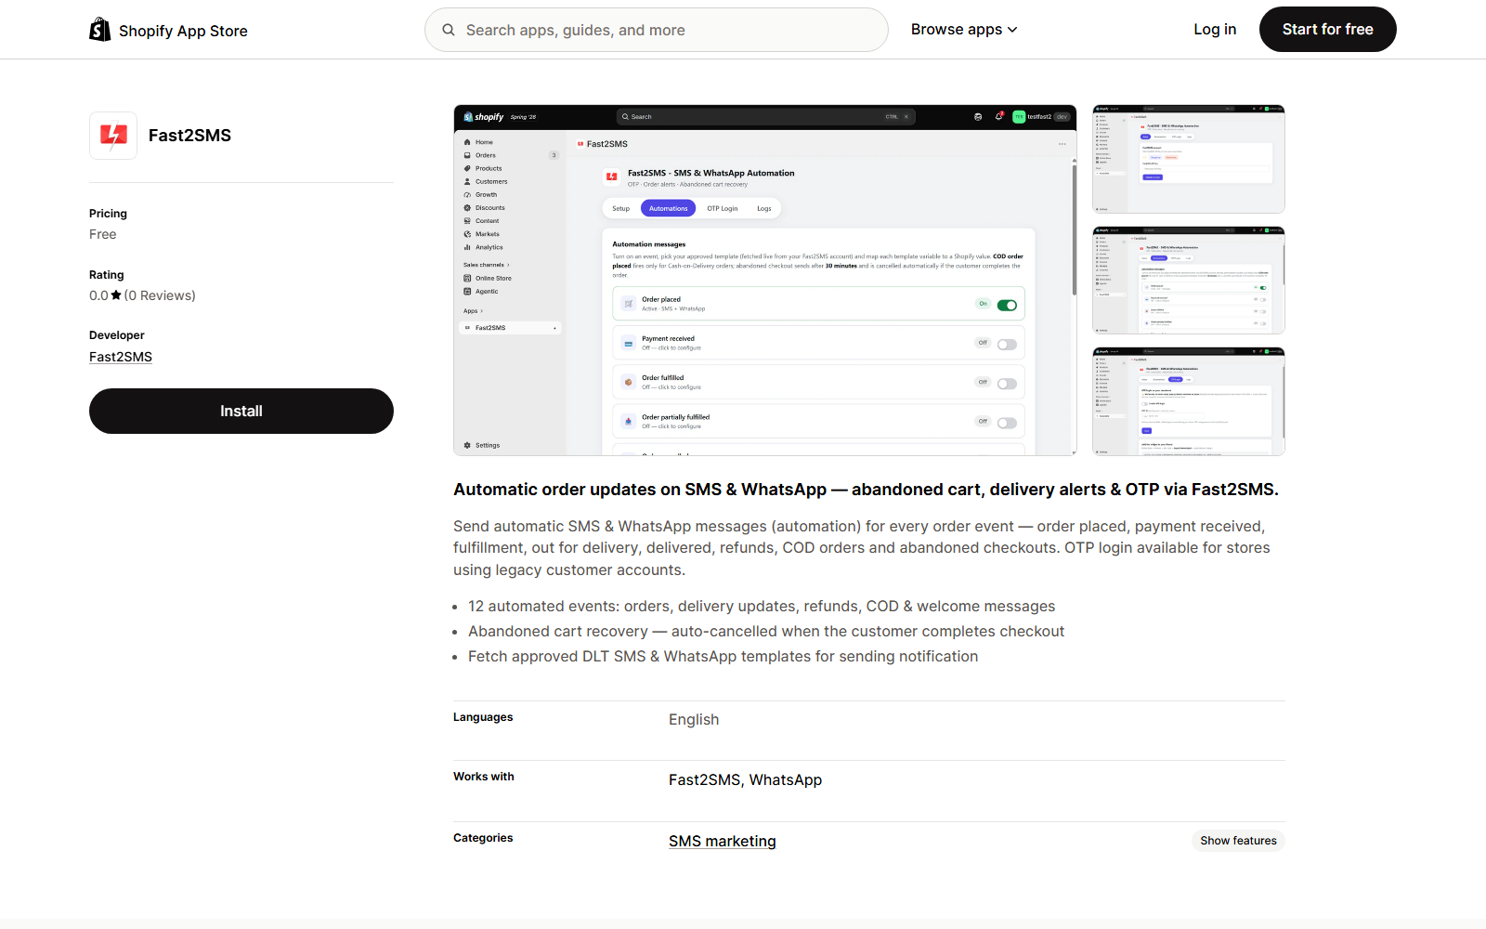Viewport: 1486px width, 929px height.
Task: Click into the Search apps, guides, and more field
Action: pyautogui.click(x=657, y=30)
